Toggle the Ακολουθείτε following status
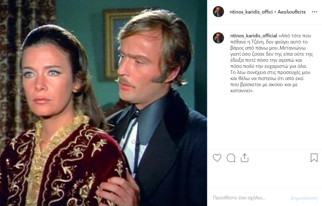 [x=291, y=12]
